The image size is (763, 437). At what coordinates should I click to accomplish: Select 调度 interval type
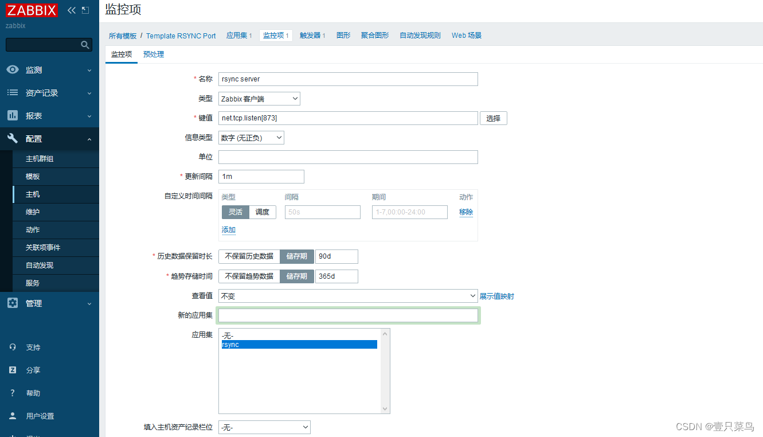[x=263, y=212]
